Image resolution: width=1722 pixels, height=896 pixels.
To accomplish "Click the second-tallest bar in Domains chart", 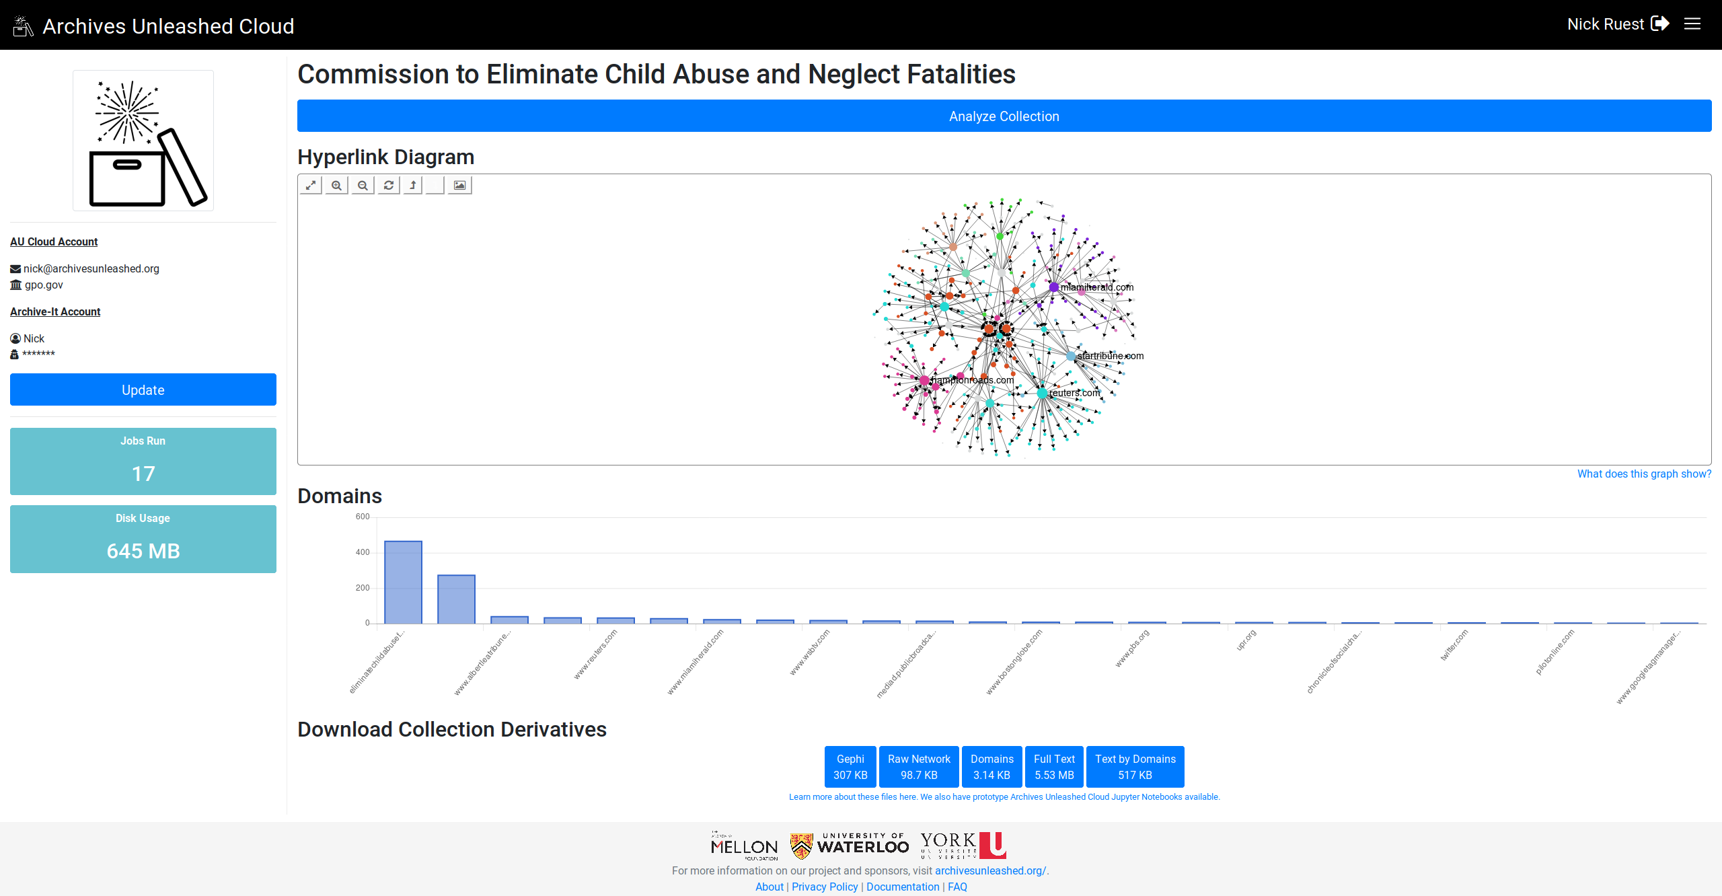I will click(x=456, y=599).
